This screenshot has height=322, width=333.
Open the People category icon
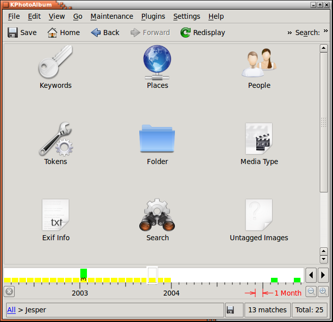coord(259,62)
